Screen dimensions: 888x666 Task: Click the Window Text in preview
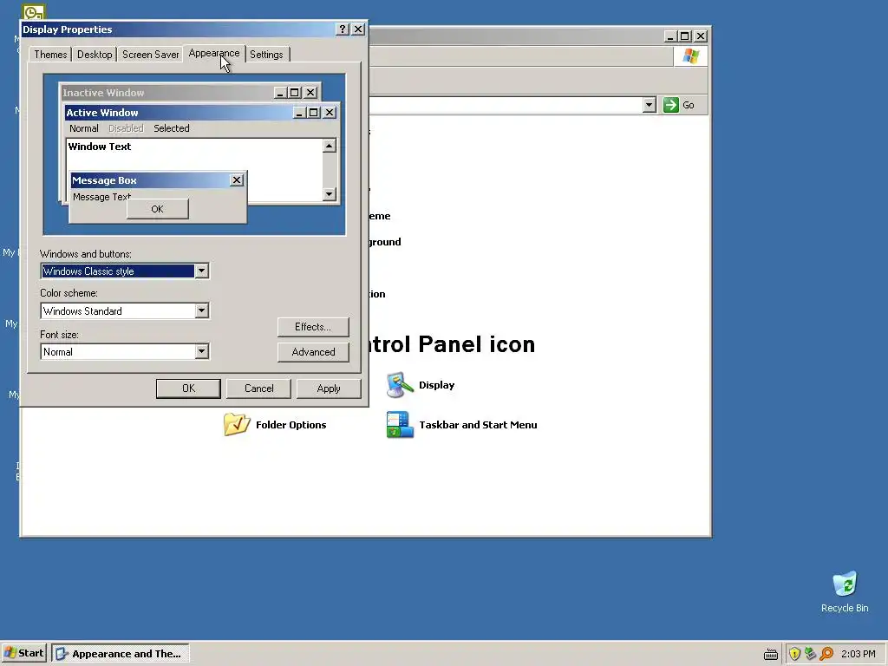coord(100,146)
